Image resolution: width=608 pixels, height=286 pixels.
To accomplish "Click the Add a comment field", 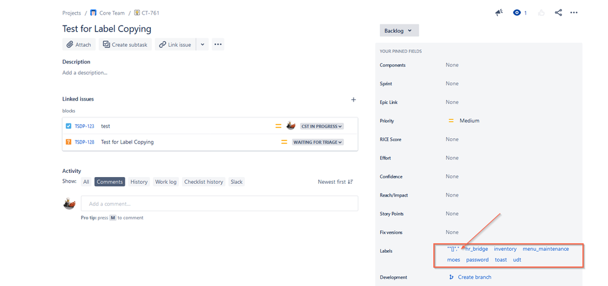I will [x=220, y=203].
